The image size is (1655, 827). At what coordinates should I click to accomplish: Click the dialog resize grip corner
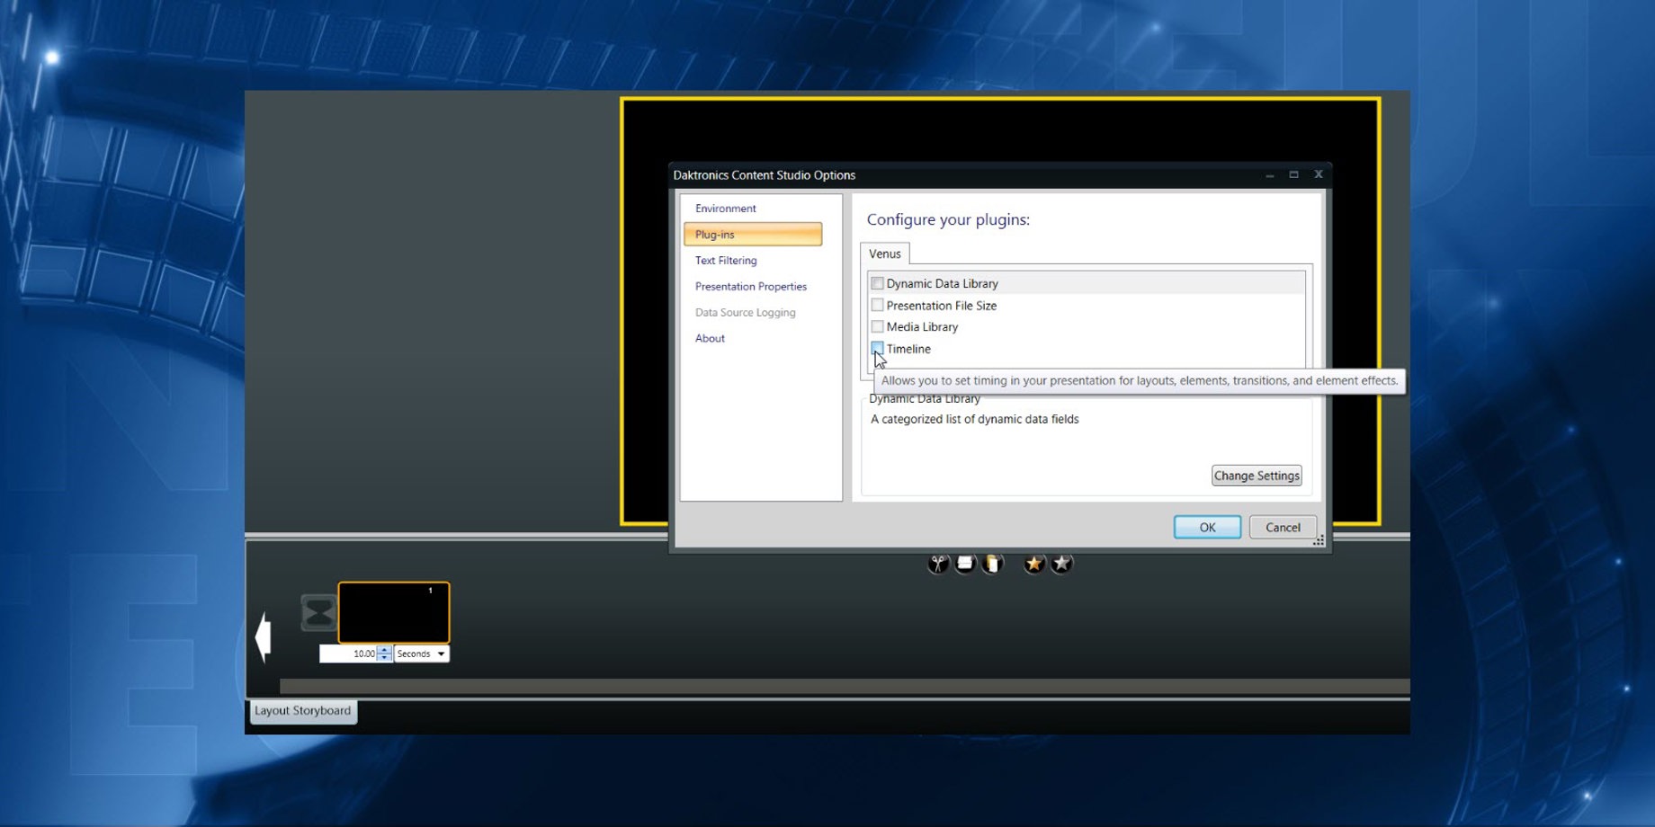pos(1319,540)
